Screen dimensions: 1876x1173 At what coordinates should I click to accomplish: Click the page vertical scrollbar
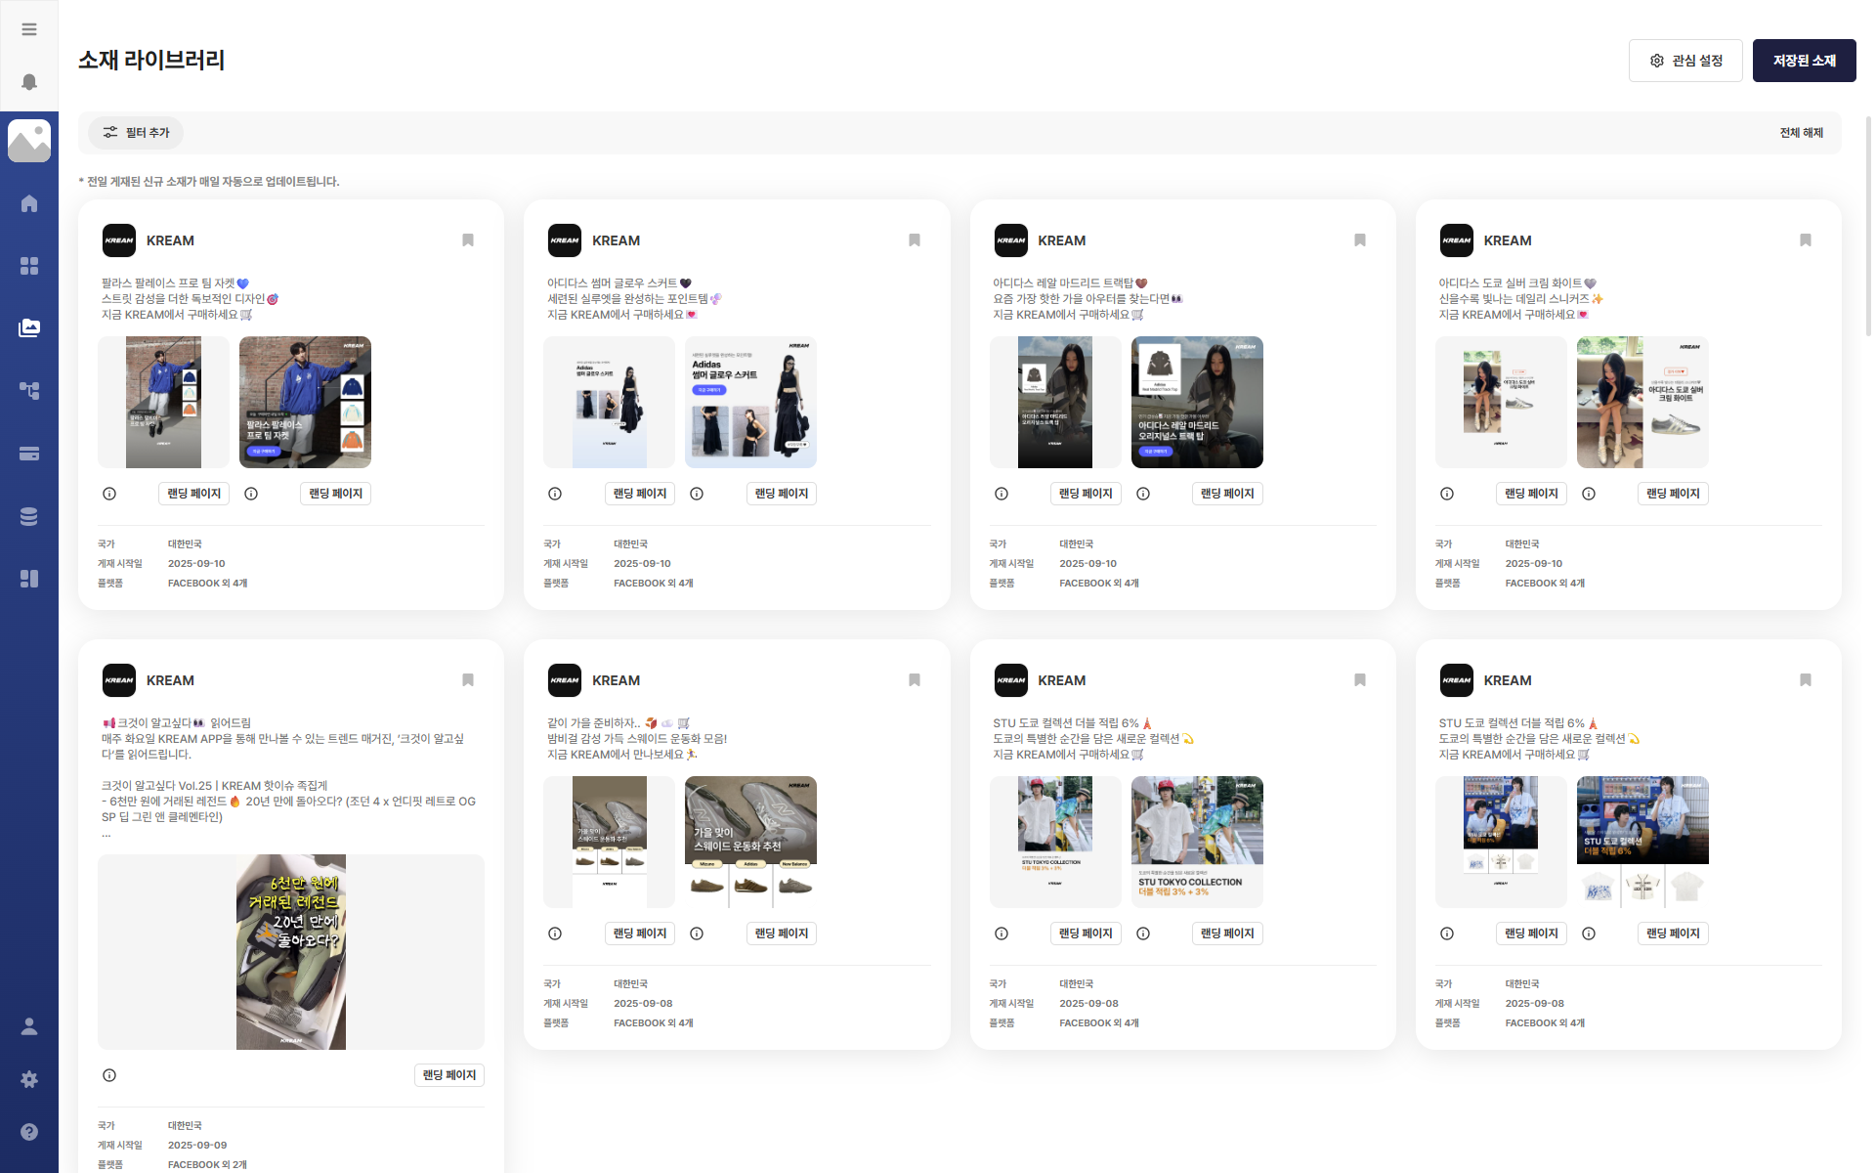(1869, 225)
